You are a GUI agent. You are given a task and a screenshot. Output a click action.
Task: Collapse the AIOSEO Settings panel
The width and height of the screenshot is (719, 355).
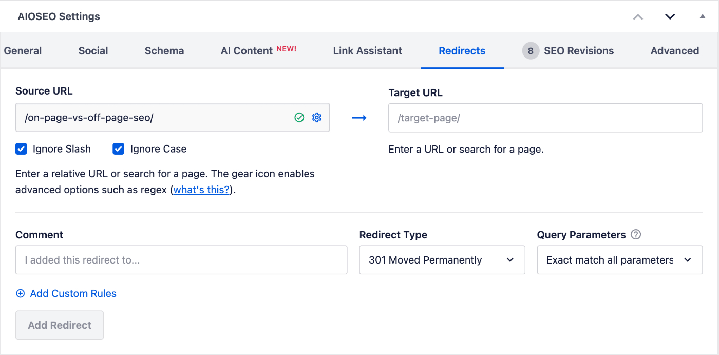pos(702,16)
